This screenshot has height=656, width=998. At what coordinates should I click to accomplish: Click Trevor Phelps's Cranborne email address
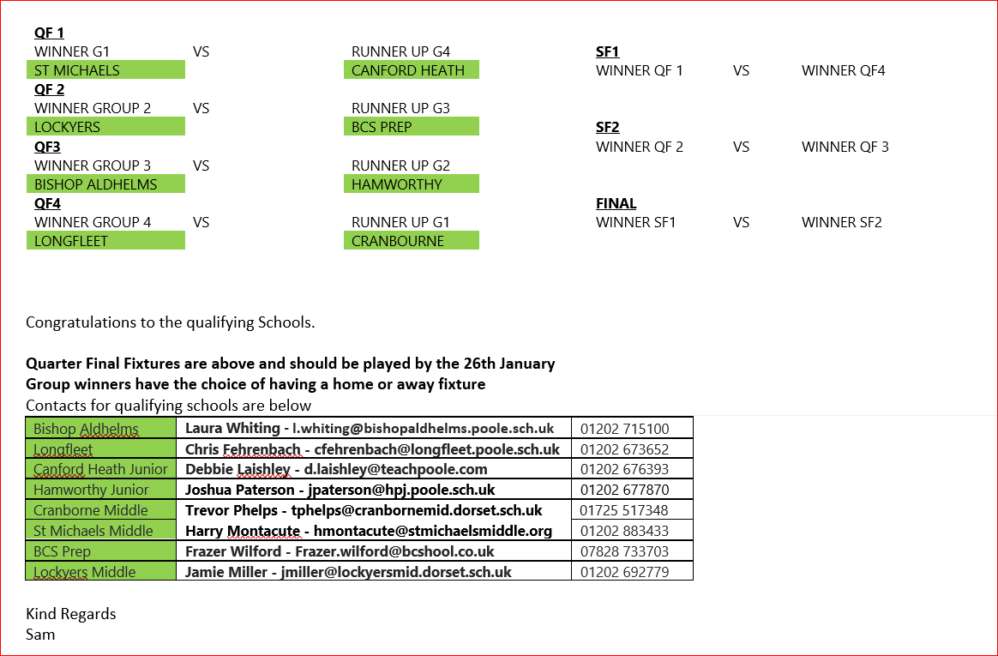coord(417,510)
